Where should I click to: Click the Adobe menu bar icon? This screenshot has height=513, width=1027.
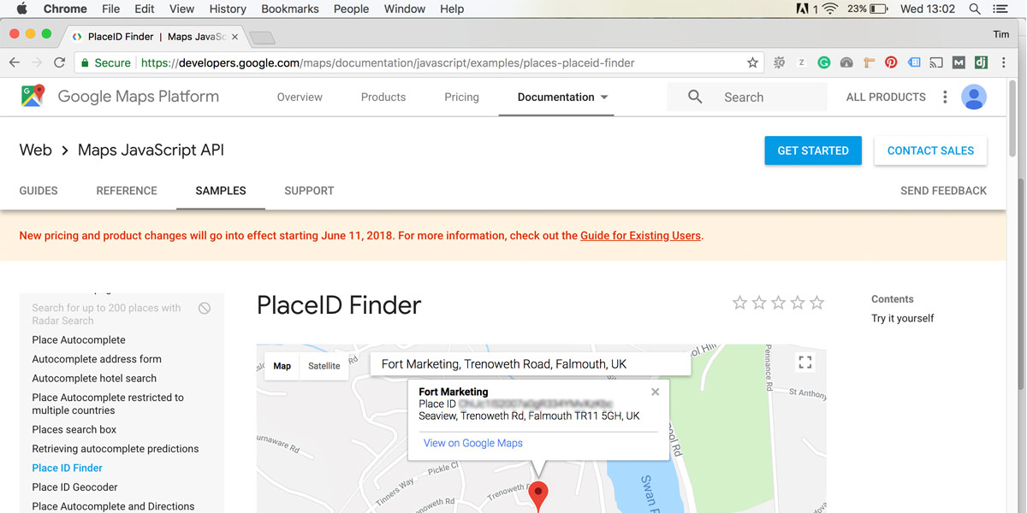point(803,9)
